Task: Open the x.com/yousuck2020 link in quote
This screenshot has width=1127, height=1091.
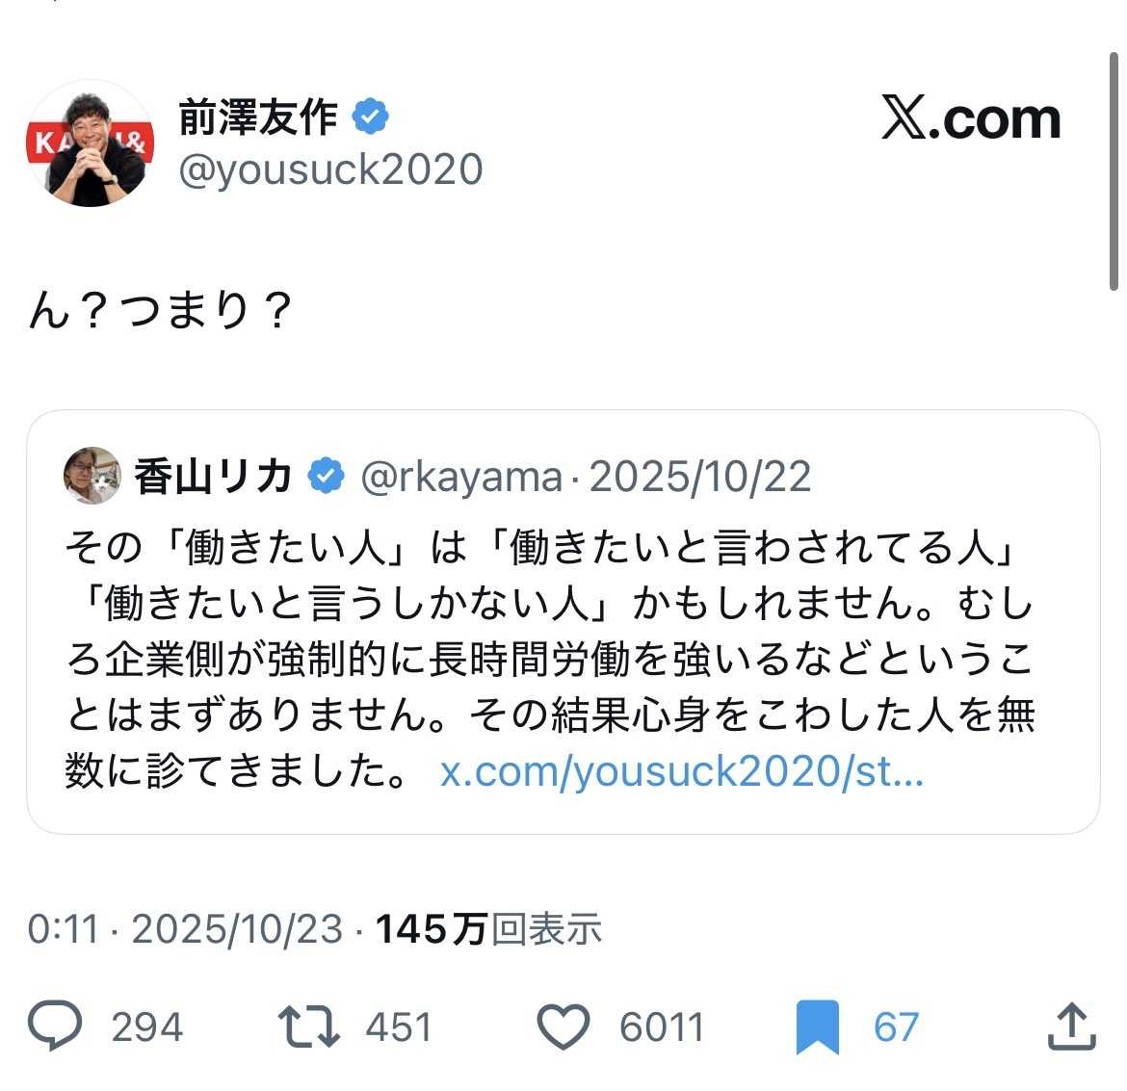Action: pos(682,772)
